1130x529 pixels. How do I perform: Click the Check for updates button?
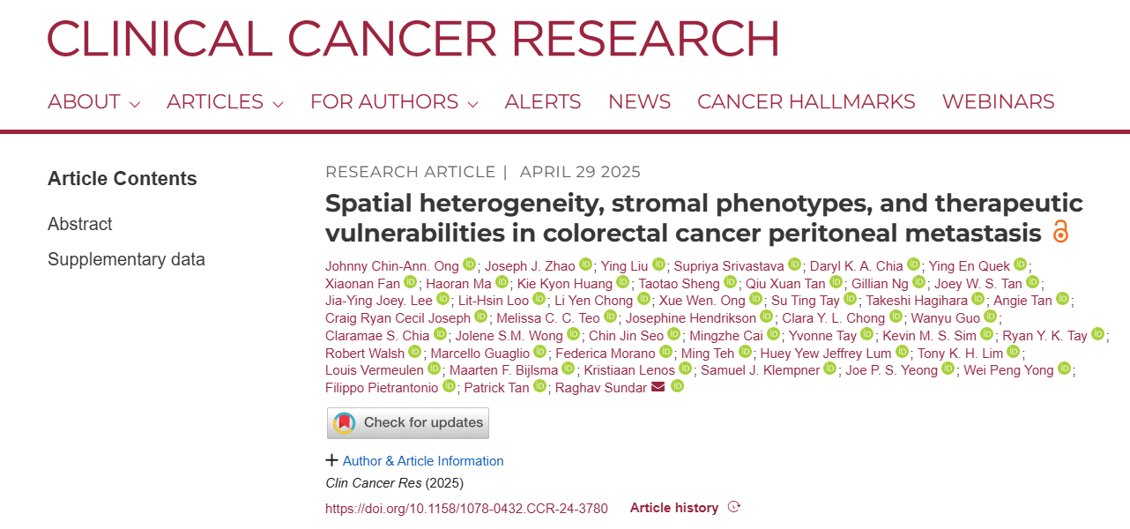[408, 423]
